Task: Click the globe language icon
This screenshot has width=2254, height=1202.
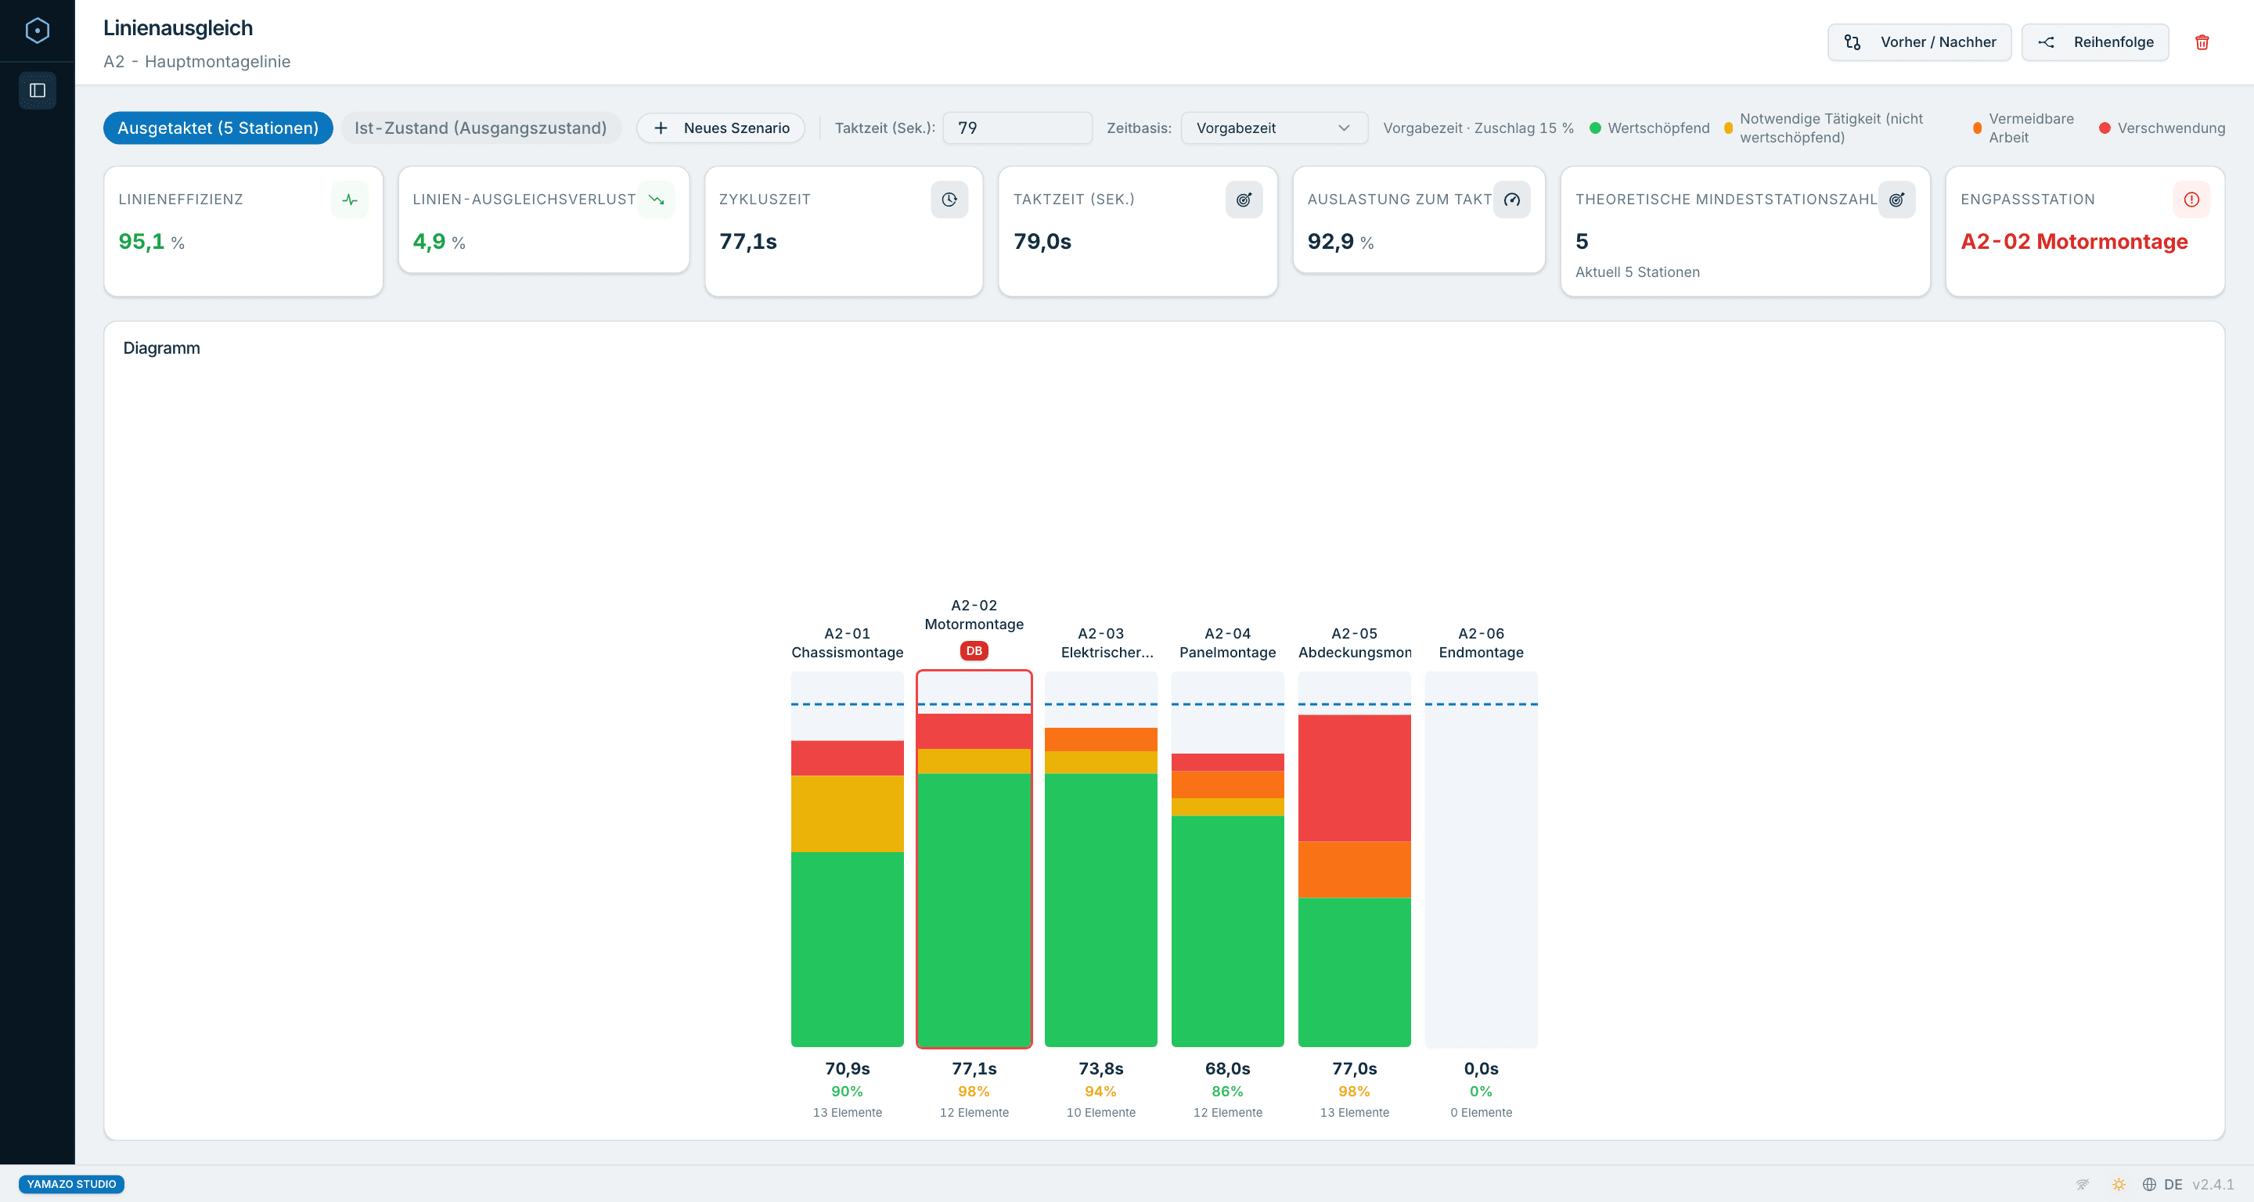Action: (x=2149, y=1184)
